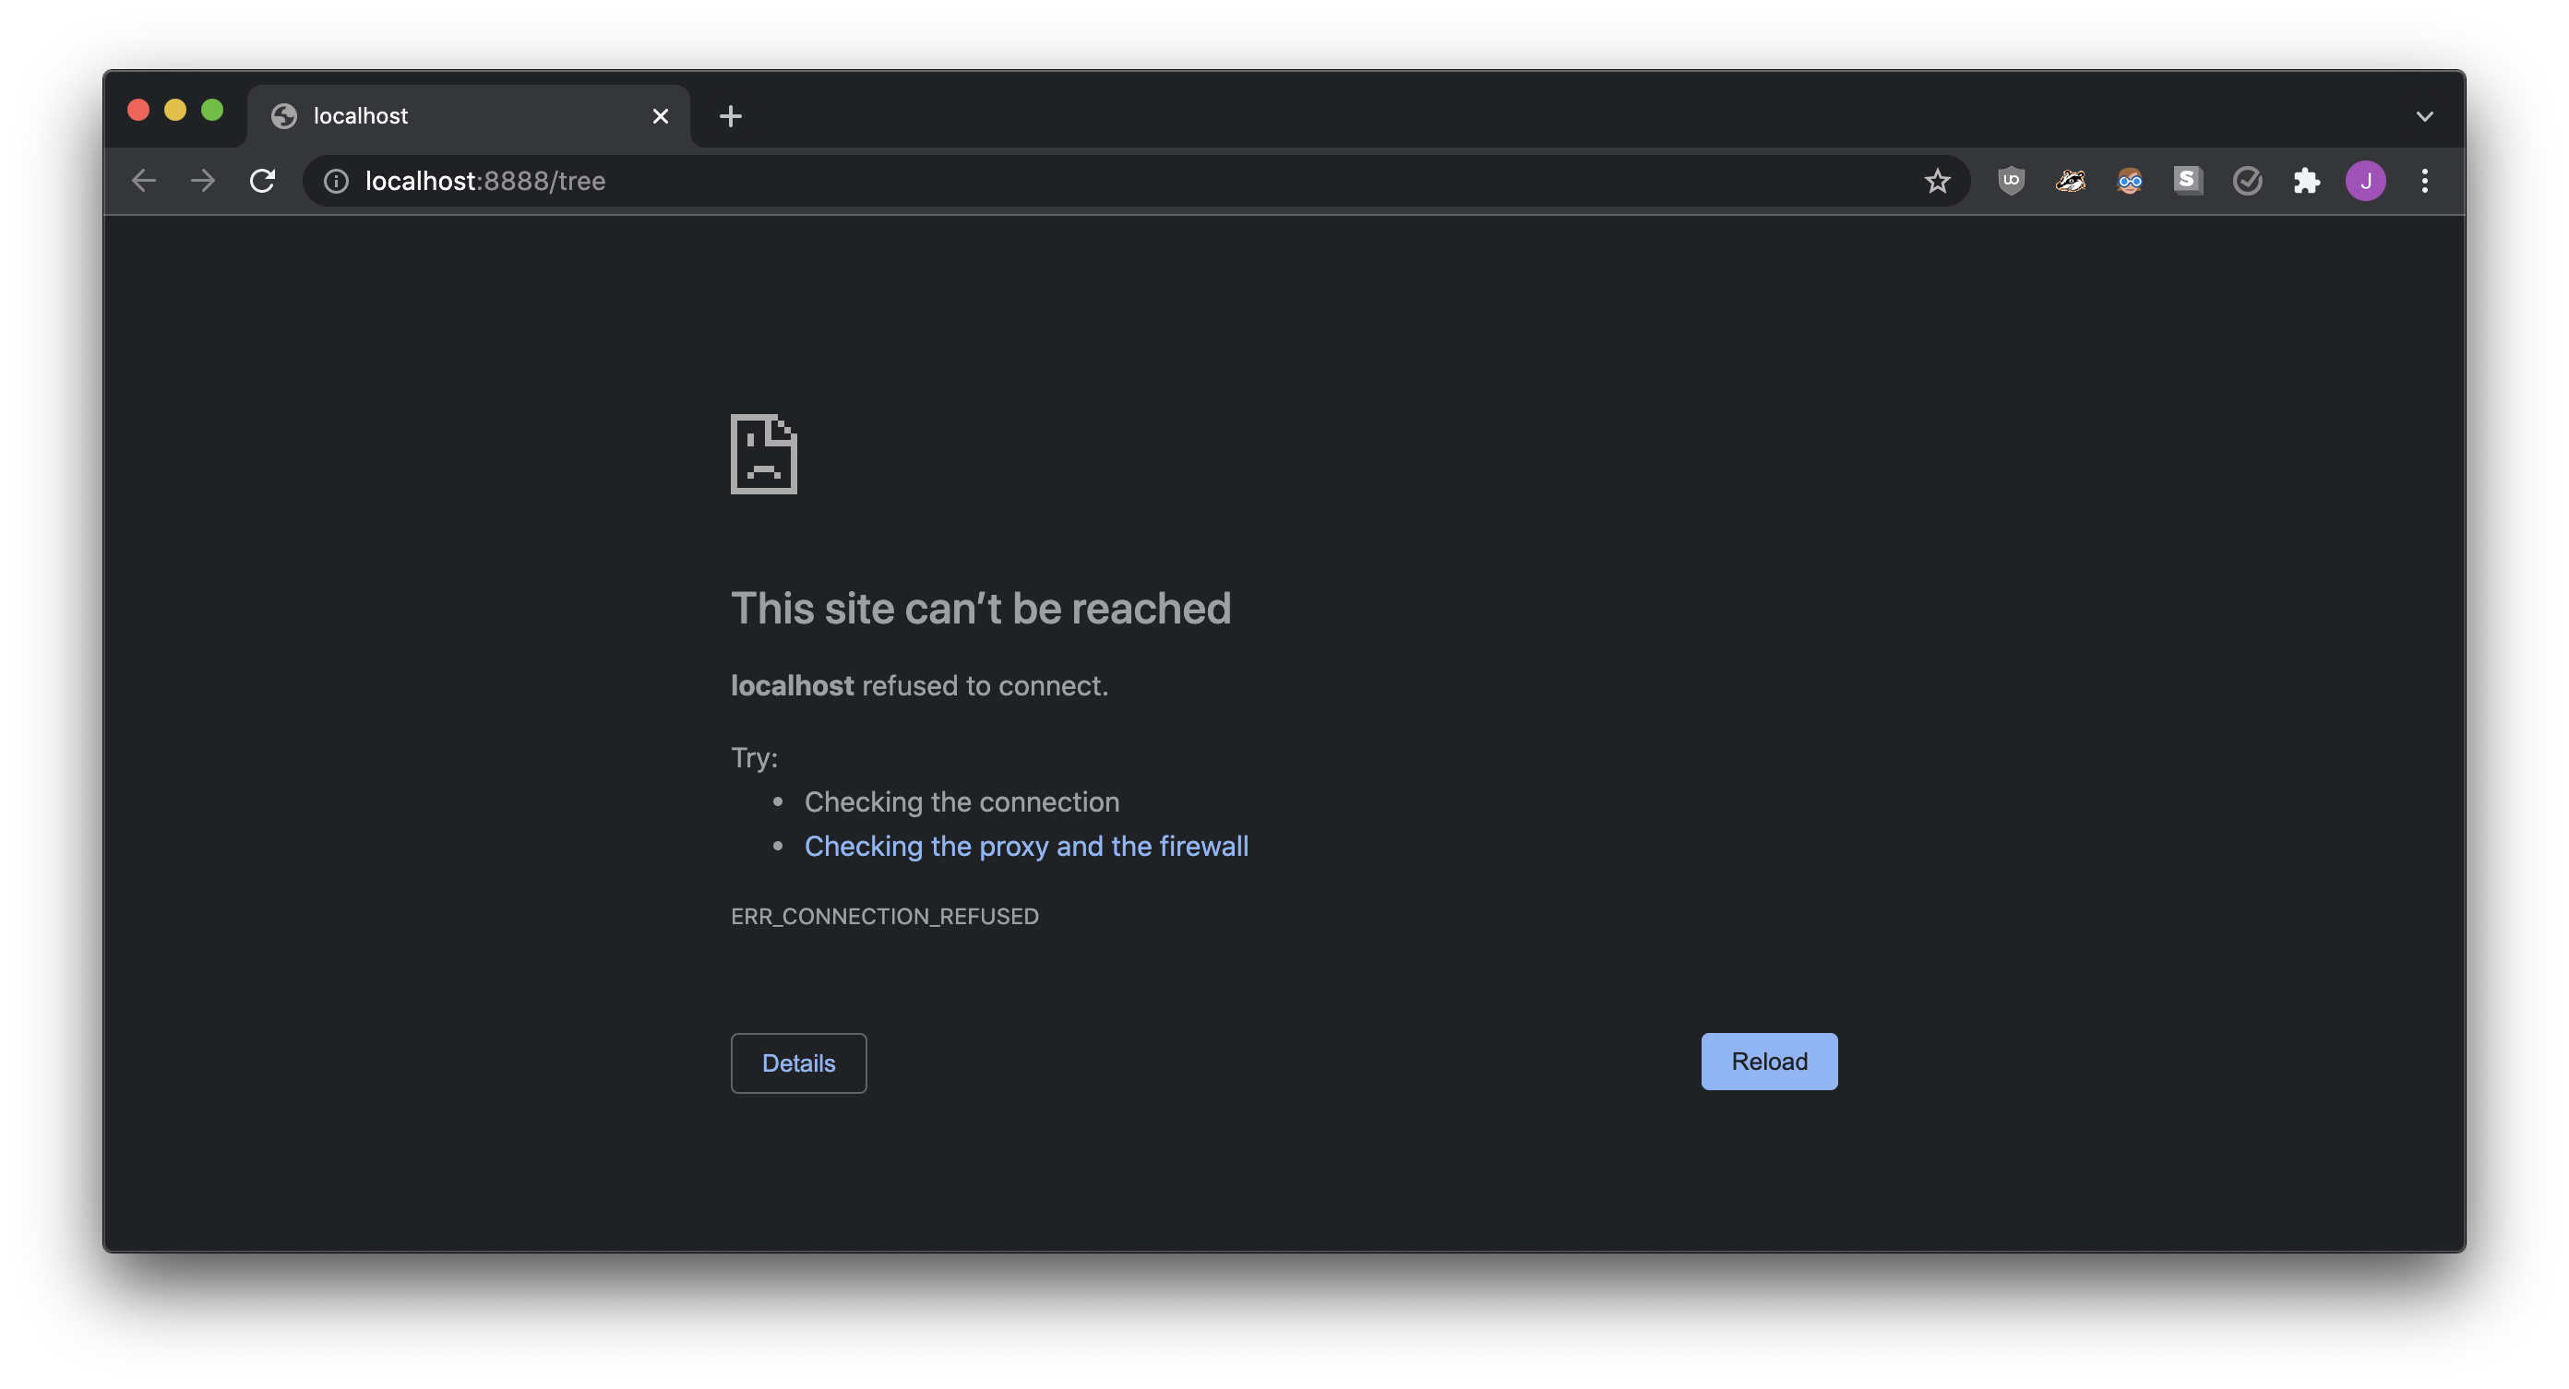The height and width of the screenshot is (1389, 2569).
Task: Click the Reload button
Action: pos(1768,1061)
